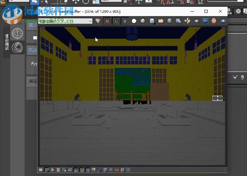Switch to alpha channel white circle
This screenshot has width=247, height=176.
coord(134,21)
